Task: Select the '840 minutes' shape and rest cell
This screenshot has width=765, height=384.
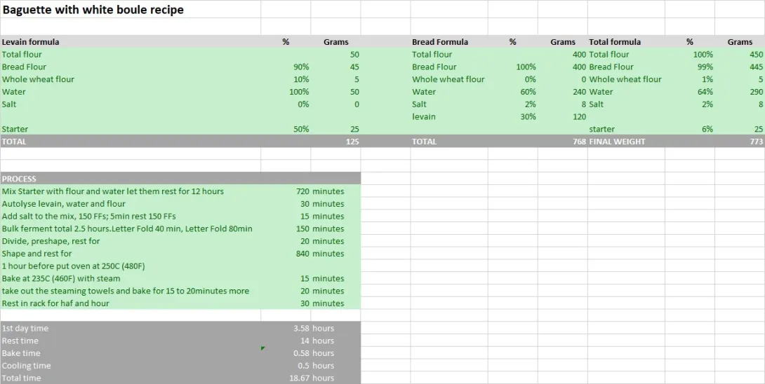Action: point(320,254)
